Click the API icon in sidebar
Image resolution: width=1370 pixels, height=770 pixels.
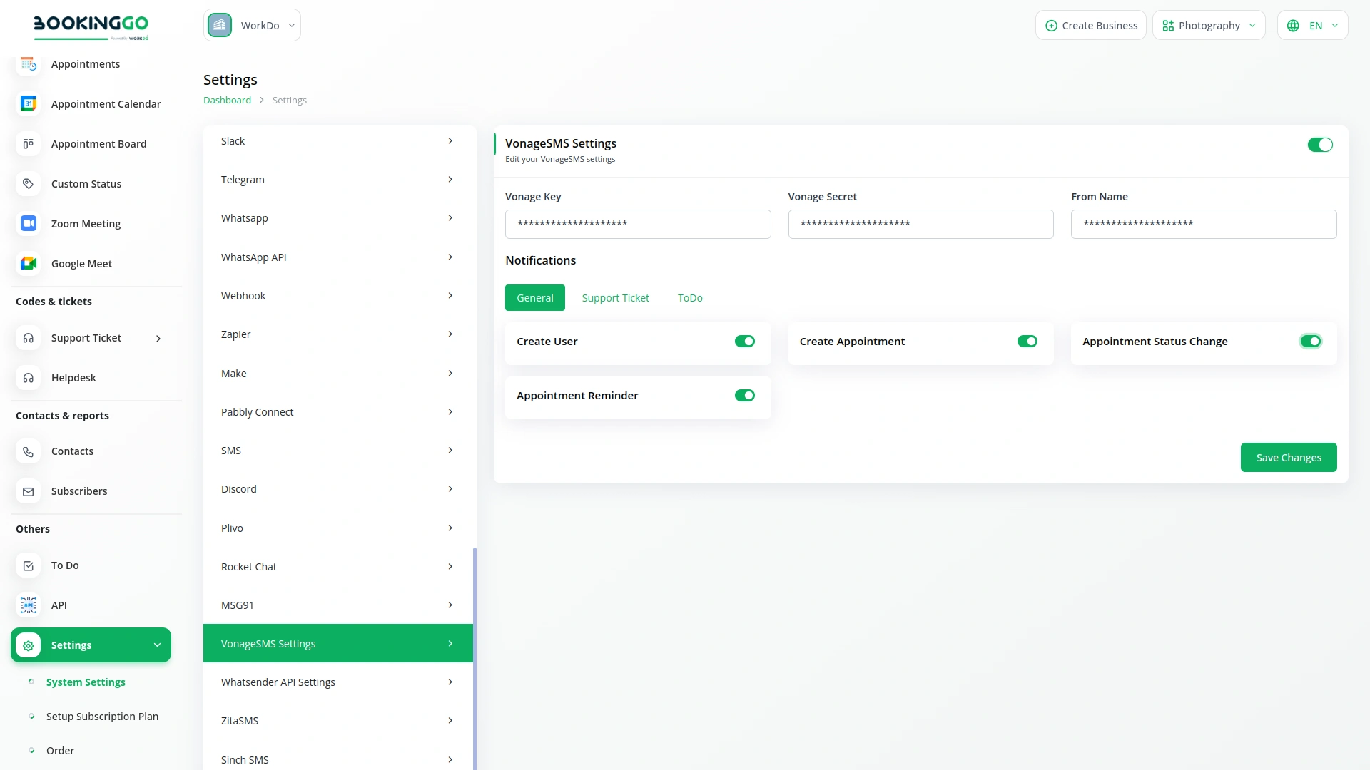coord(29,605)
